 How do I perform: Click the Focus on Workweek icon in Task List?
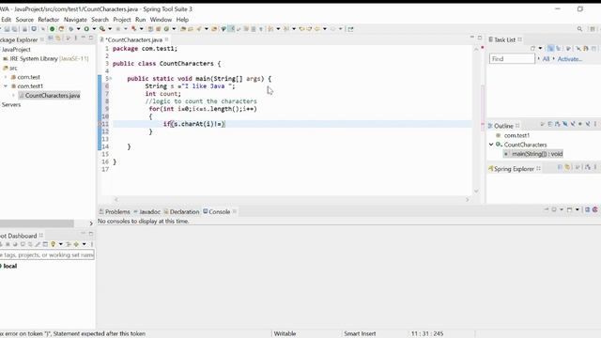(568, 48)
